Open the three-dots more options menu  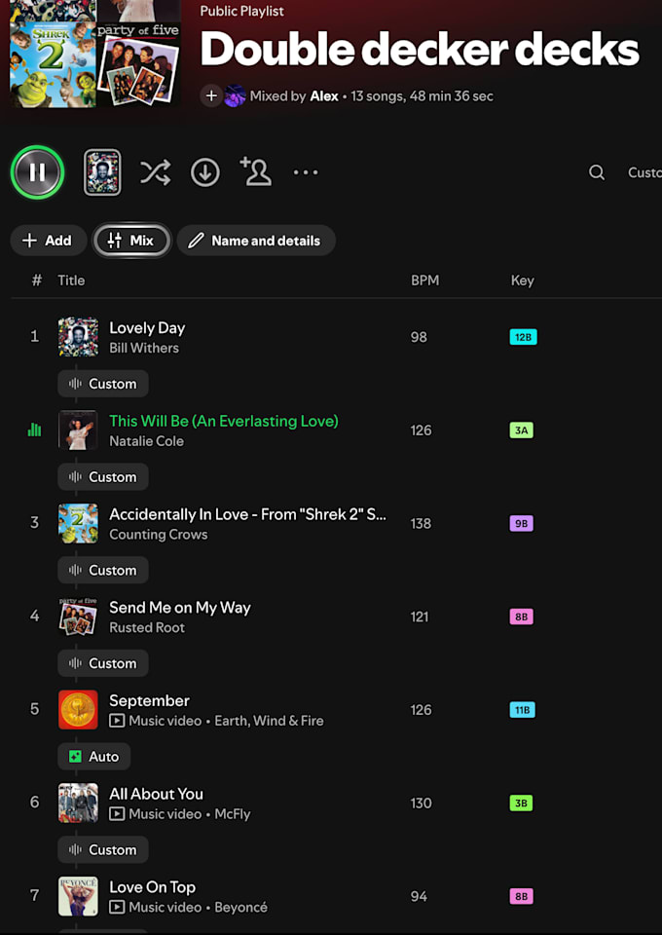pos(306,172)
